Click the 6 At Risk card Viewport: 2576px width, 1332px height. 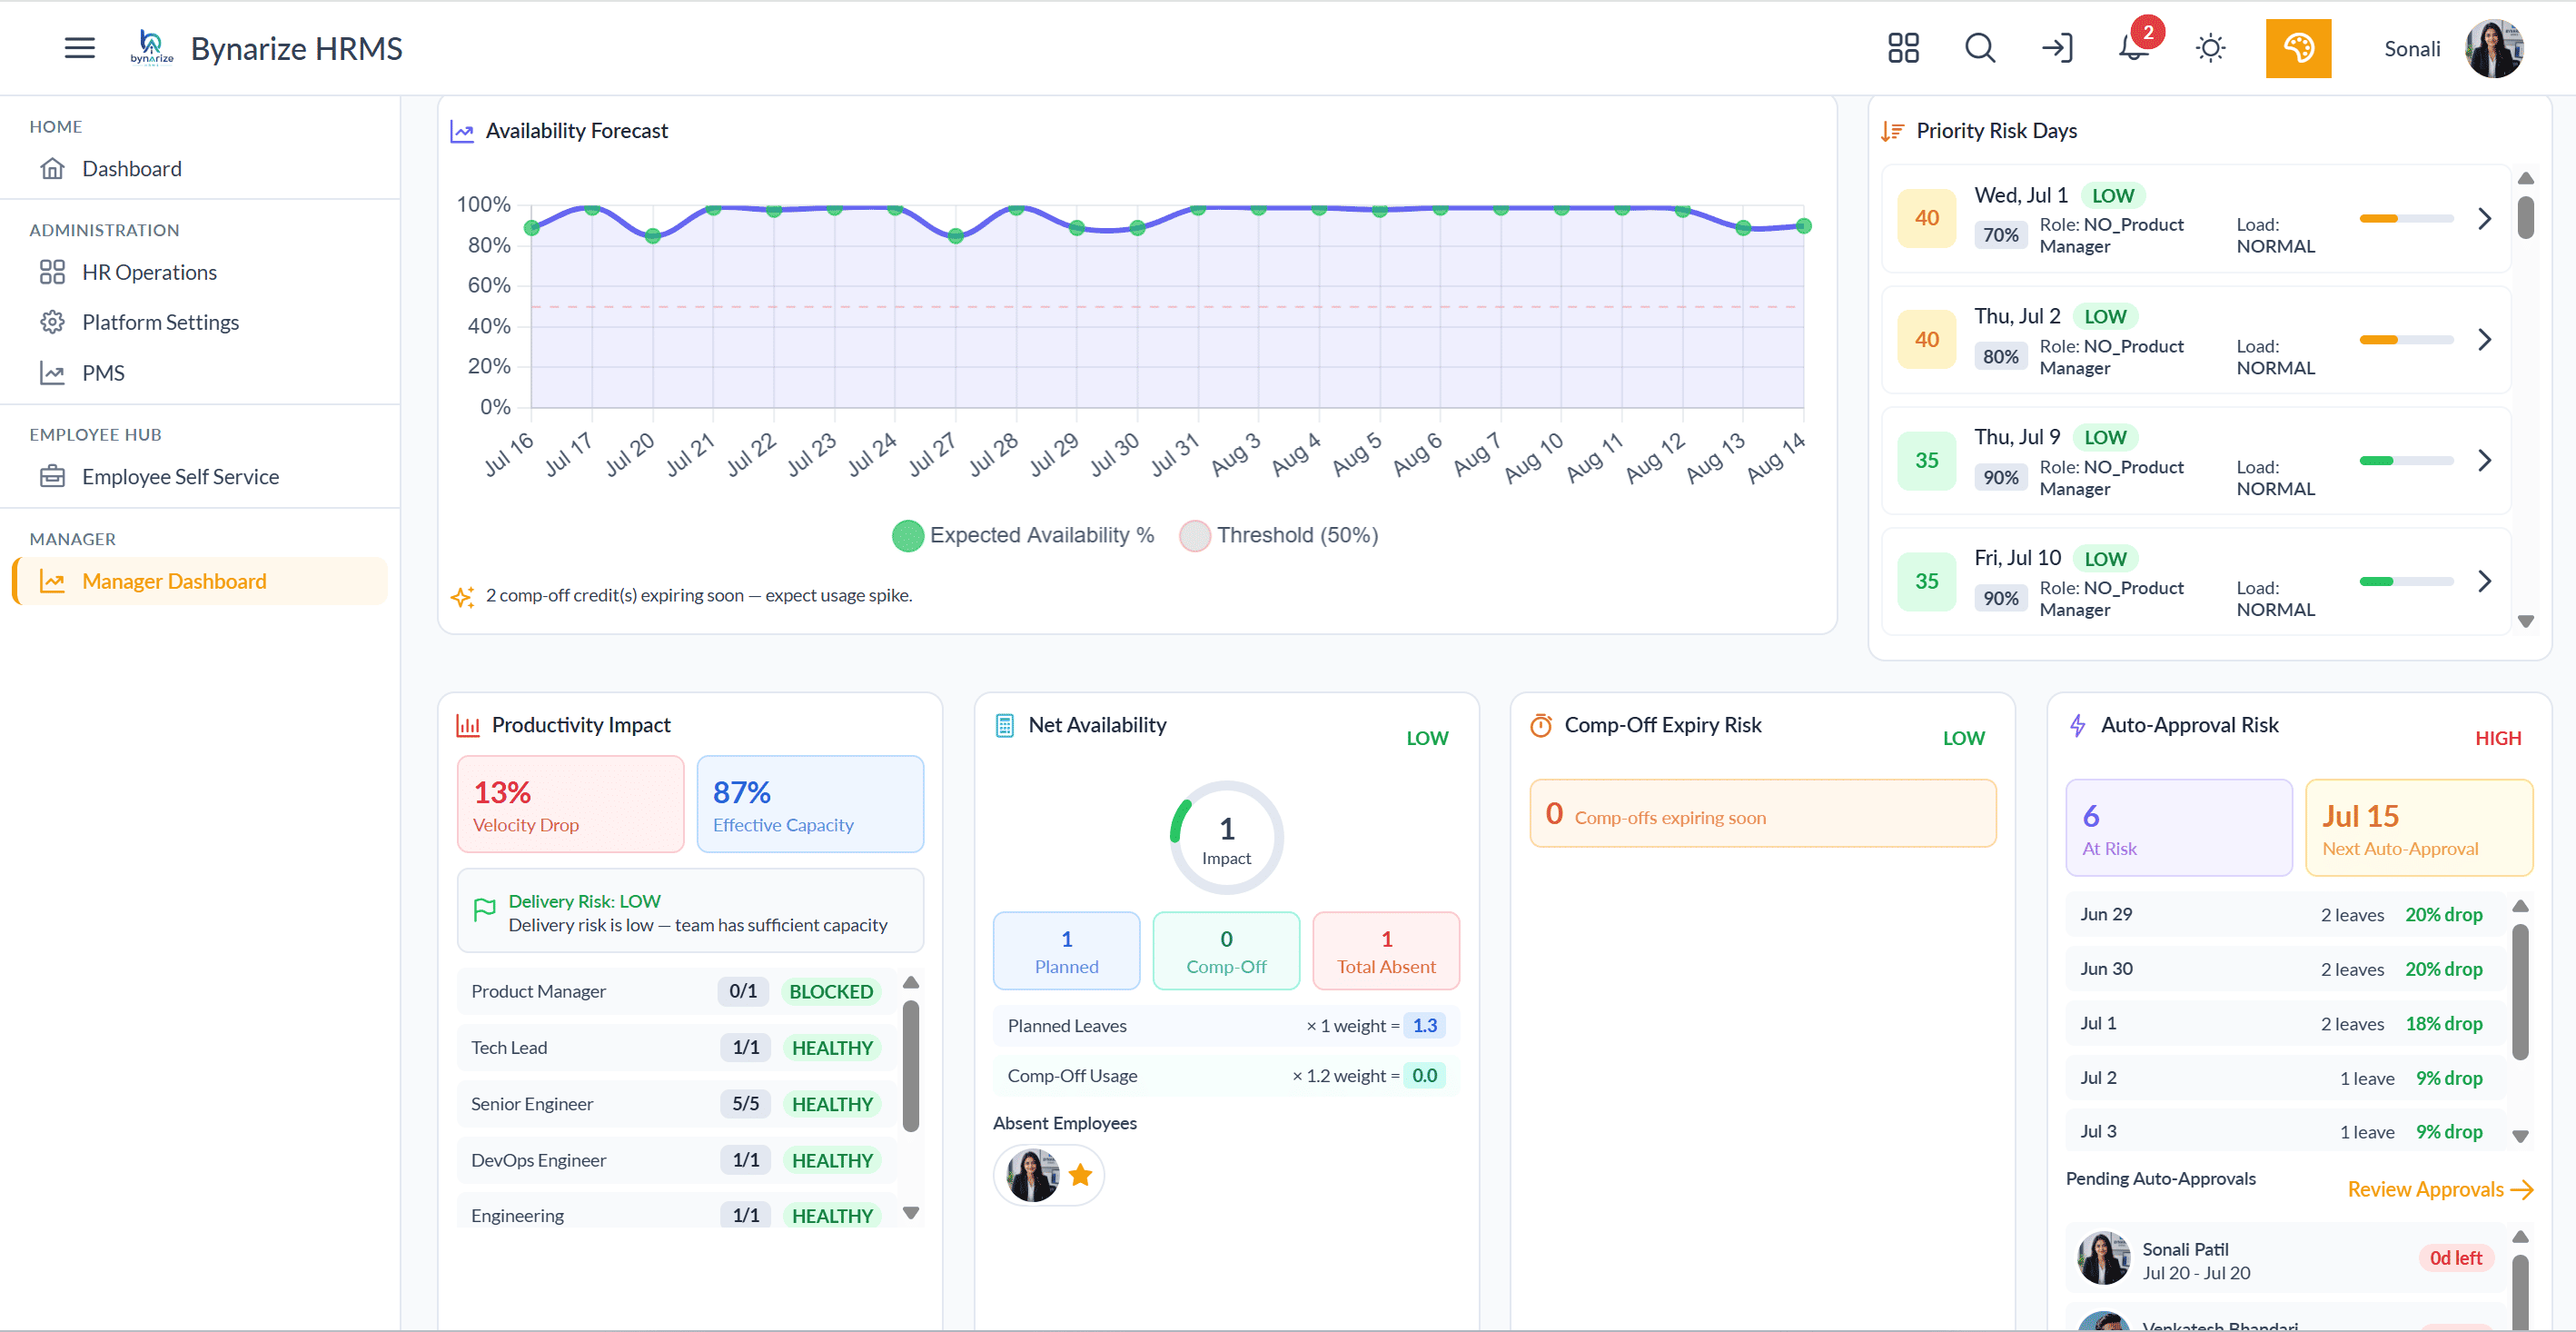(x=2179, y=828)
